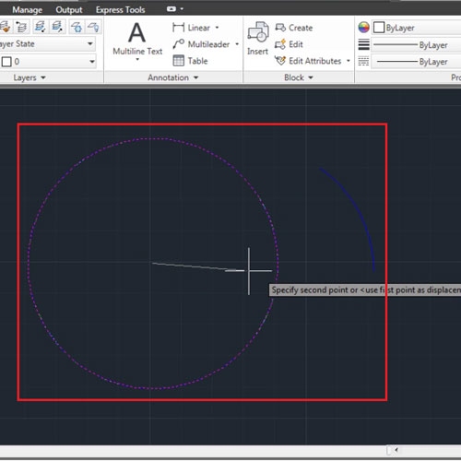This screenshot has width=461, height=461.
Task: Open the ByLayer lineweight dropdown
Action: [x=416, y=45]
